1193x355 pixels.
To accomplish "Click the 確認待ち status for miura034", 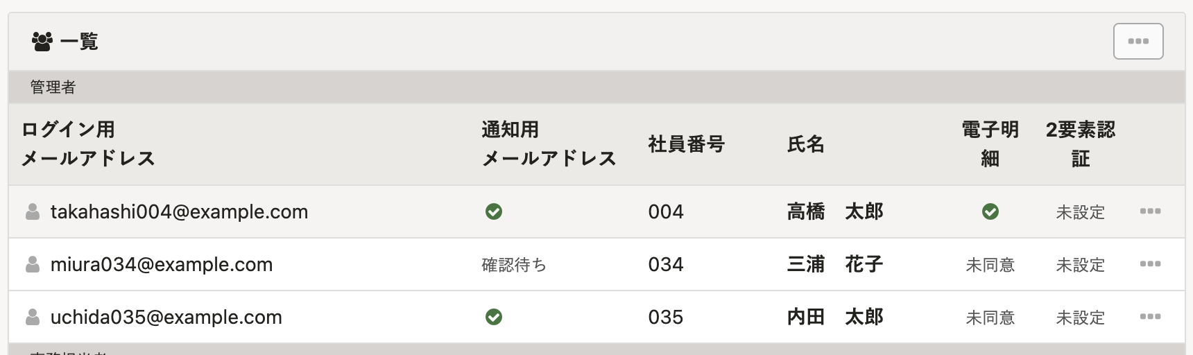I will (514, 265).
